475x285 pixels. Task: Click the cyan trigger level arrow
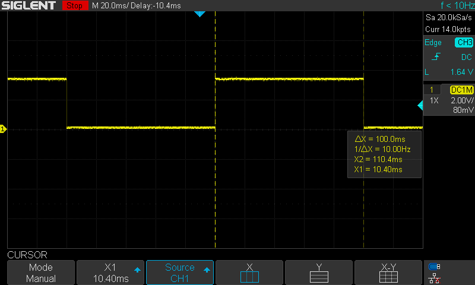point(420,106)
